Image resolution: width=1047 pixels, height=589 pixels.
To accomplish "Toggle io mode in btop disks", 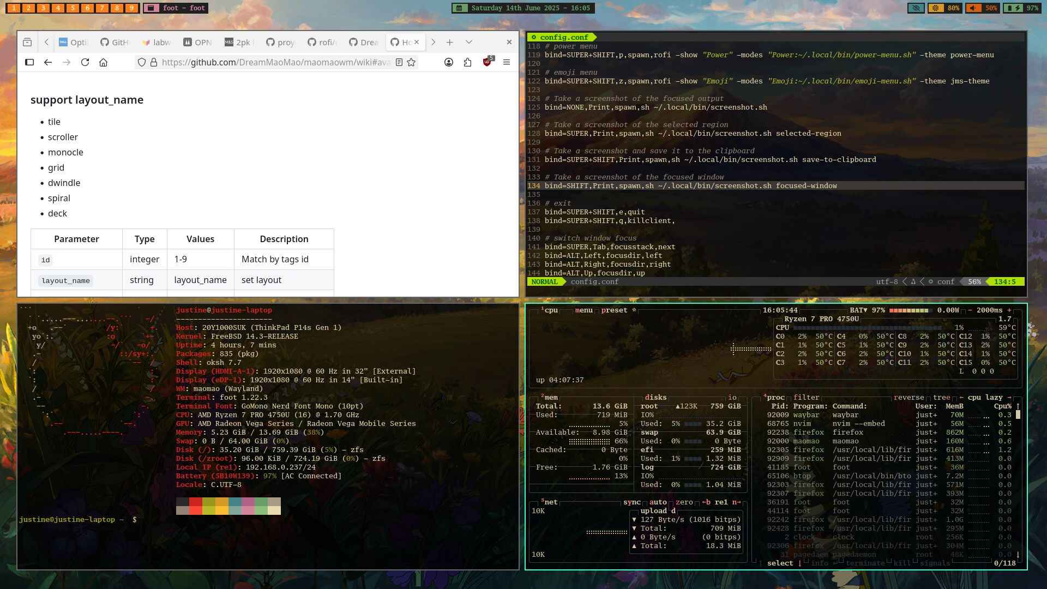I will 732,398.
